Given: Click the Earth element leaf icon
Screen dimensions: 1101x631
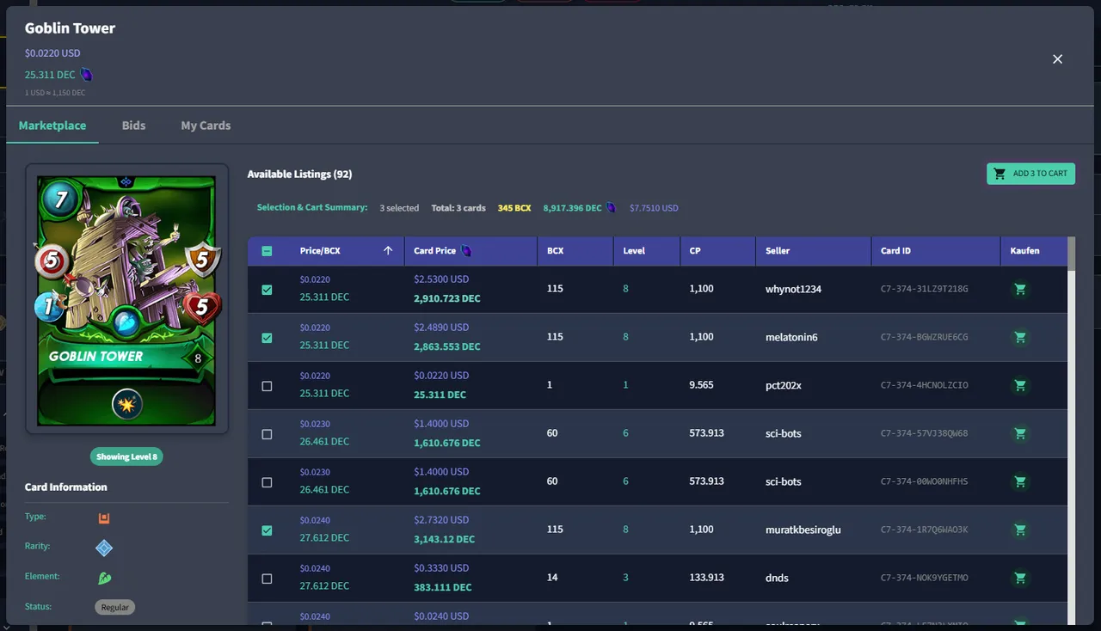Looking at the screenshot, I should click(104, 579).
